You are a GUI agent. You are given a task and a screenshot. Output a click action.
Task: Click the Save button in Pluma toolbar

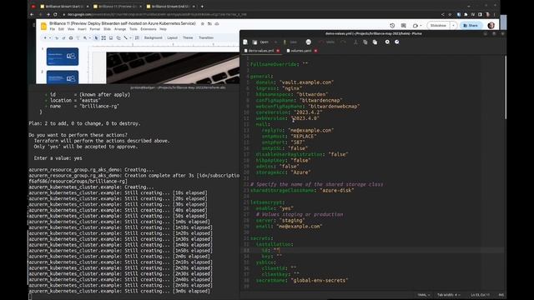point(290,42)
